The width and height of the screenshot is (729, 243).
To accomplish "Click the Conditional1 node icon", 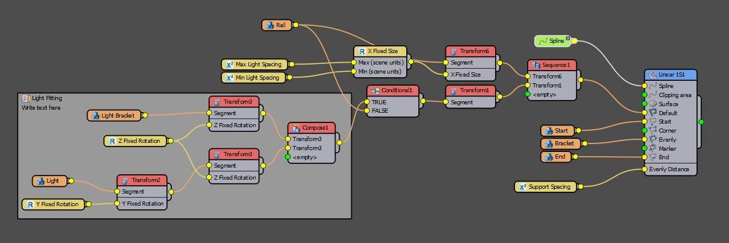I will 375,90.
